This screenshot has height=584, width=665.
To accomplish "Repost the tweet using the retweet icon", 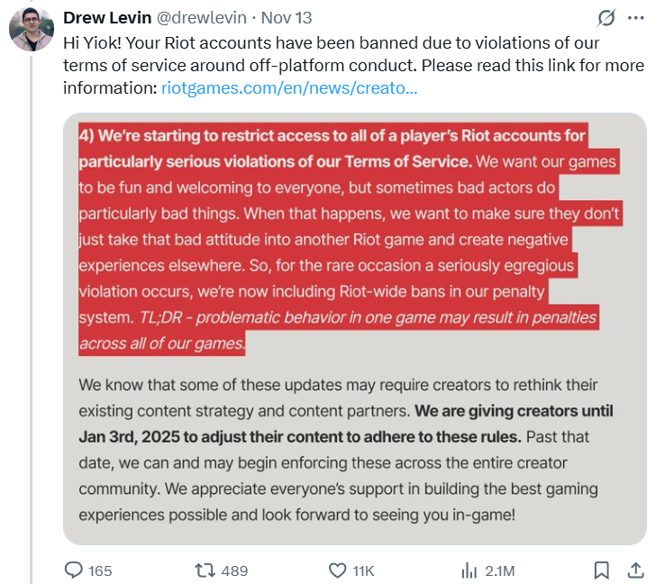I will coord(205,570).
